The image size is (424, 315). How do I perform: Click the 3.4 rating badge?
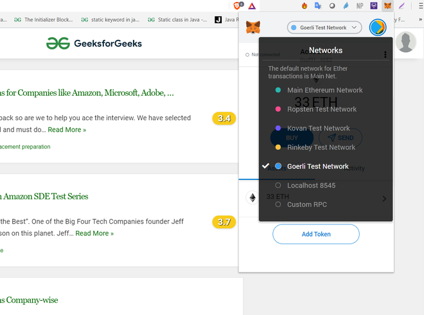tap(224, 118)
